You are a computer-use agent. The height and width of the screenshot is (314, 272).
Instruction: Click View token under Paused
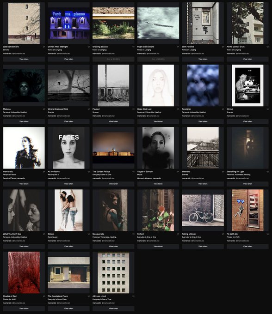[113, 121]
